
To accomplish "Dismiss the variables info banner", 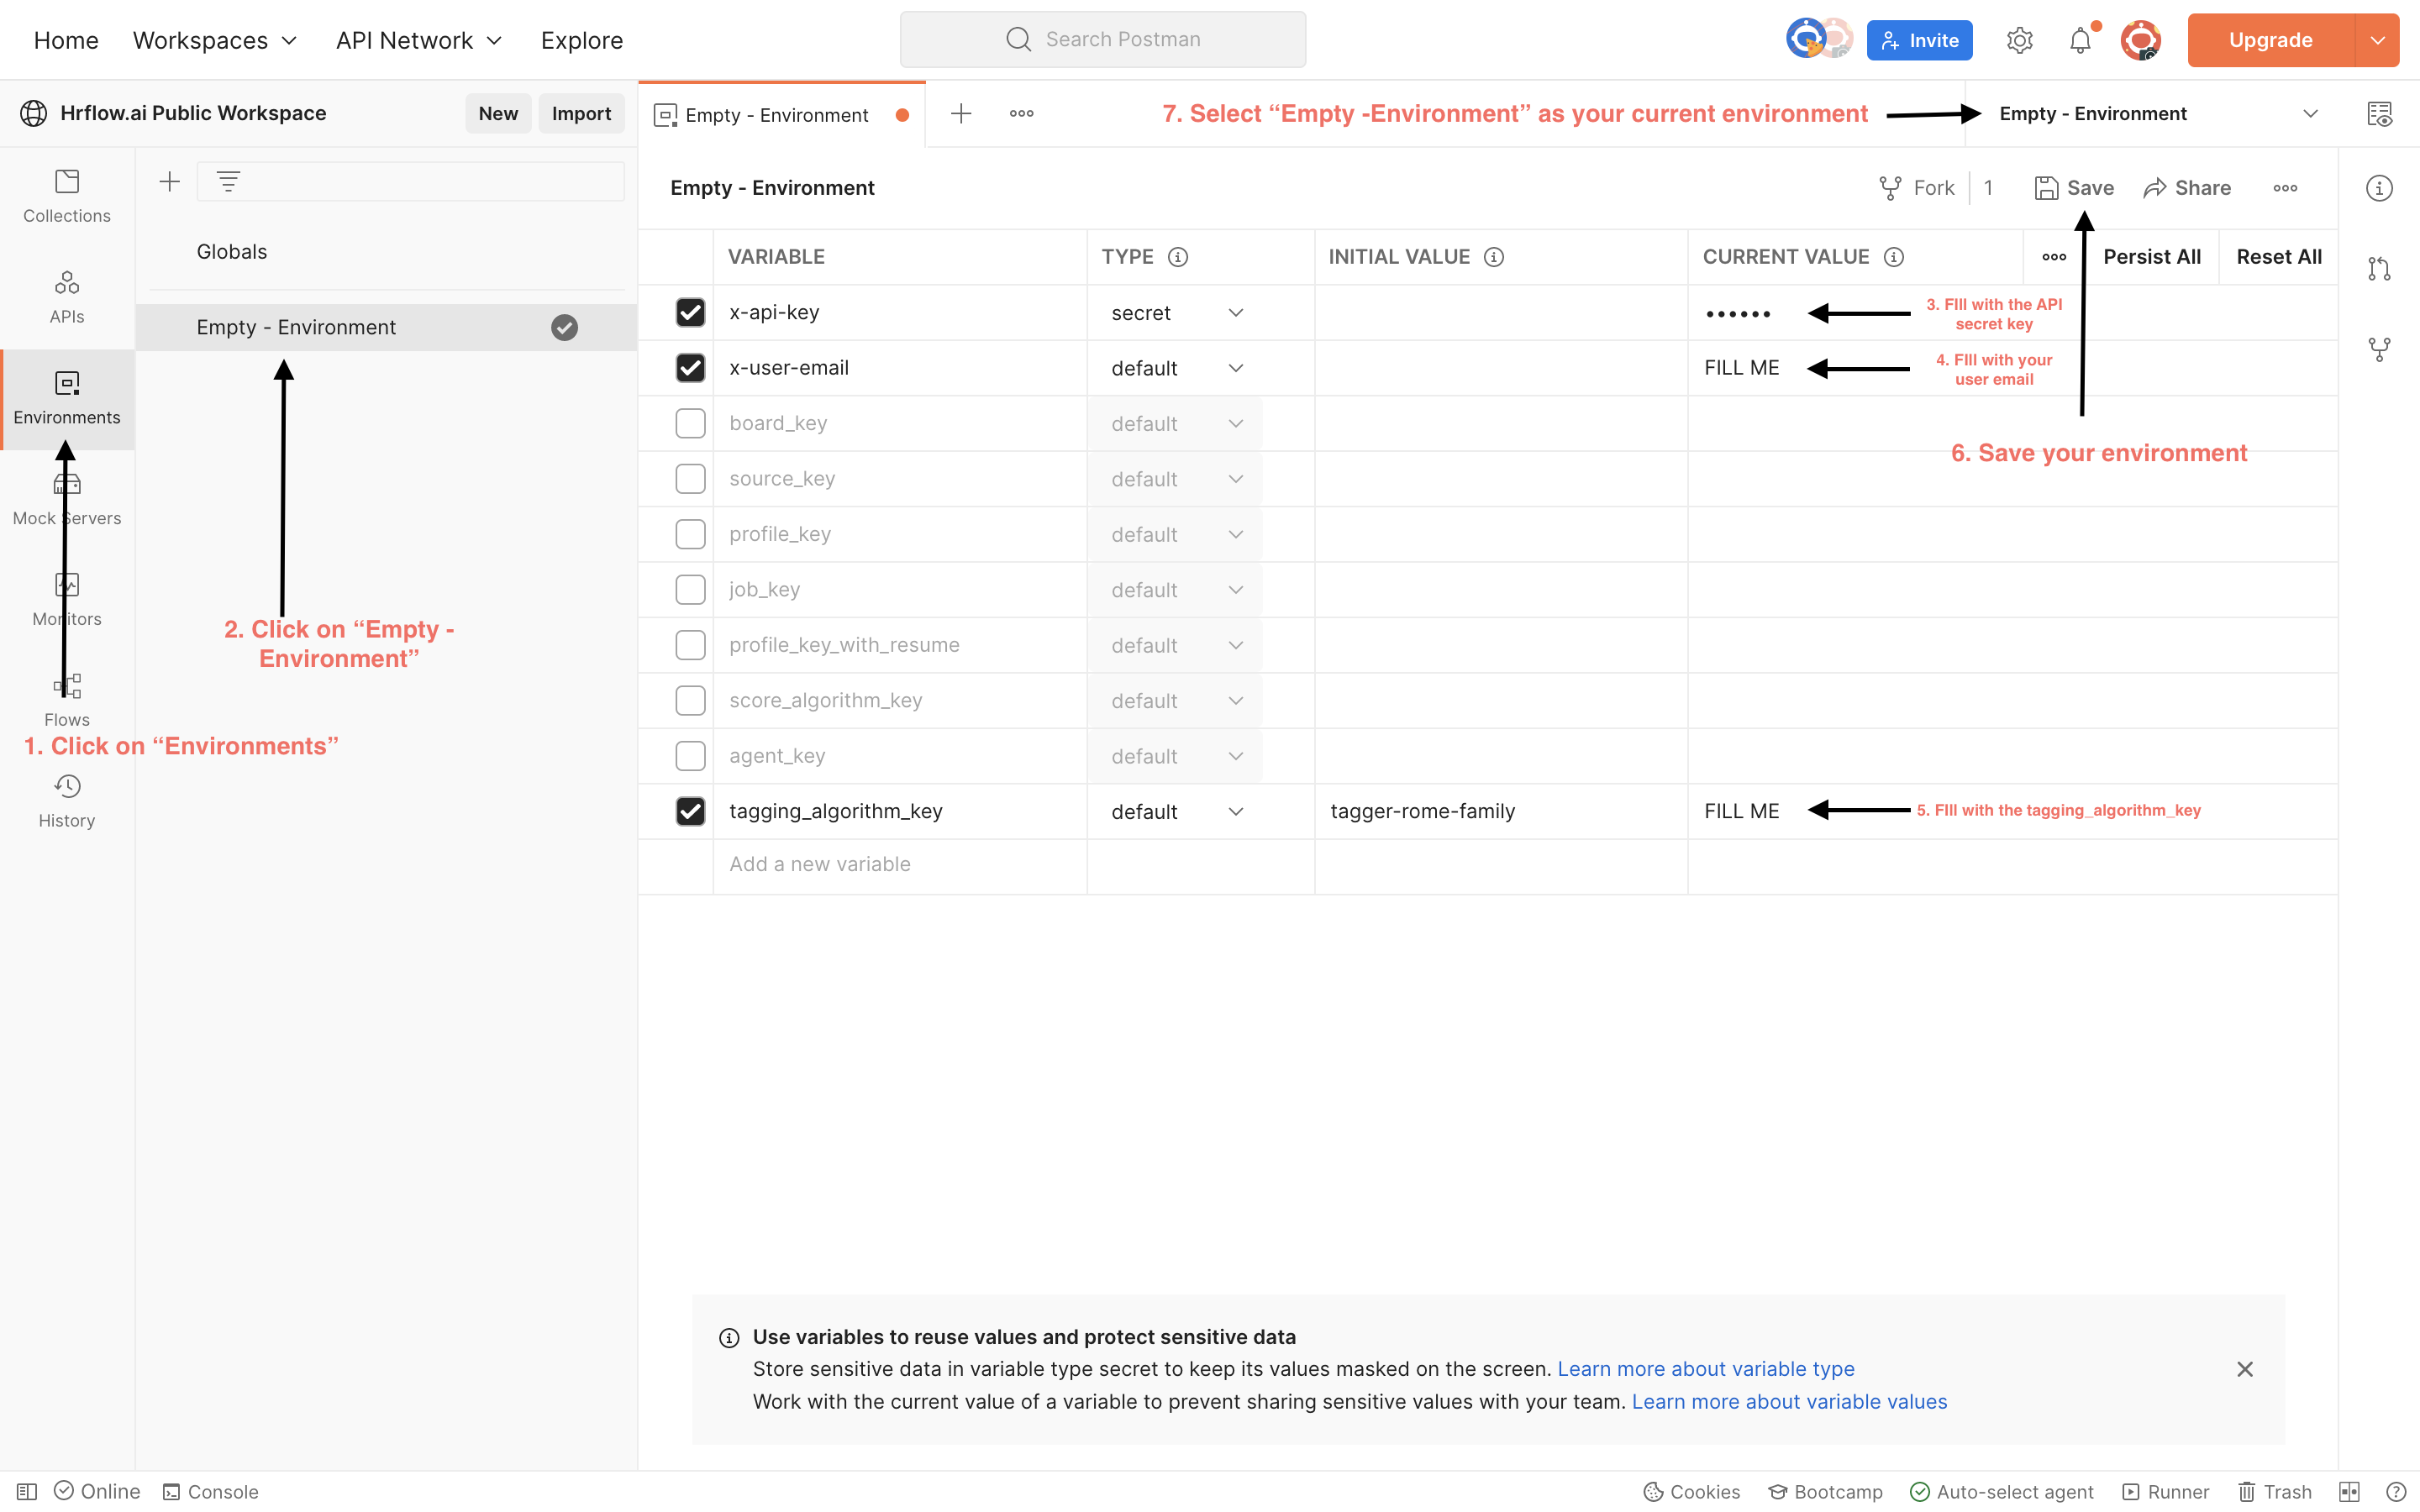I will point(2245,1369).
